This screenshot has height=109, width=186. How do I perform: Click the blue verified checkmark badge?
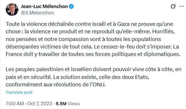[x=71, y=7]
